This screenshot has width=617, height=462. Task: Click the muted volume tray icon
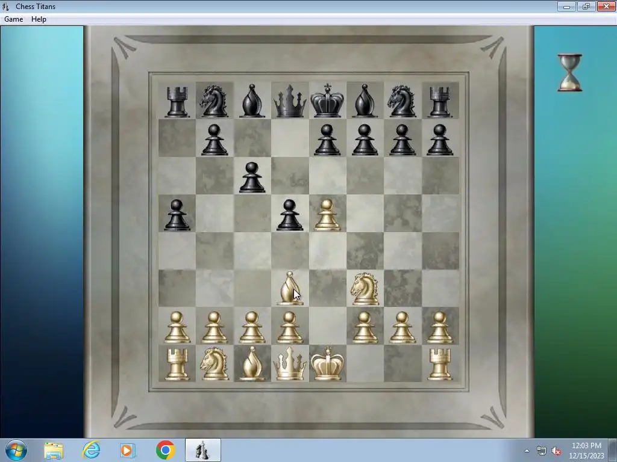click(556, 451)
